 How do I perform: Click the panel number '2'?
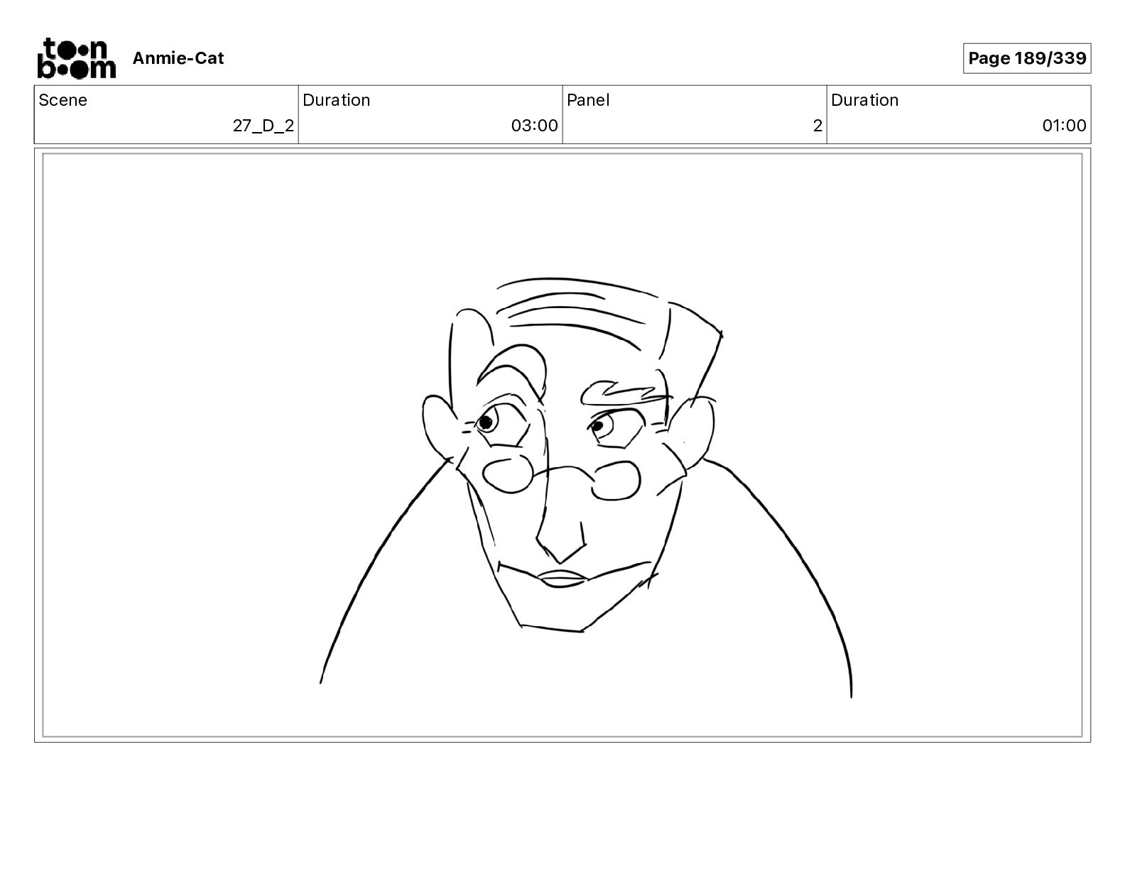click(817, 126)
